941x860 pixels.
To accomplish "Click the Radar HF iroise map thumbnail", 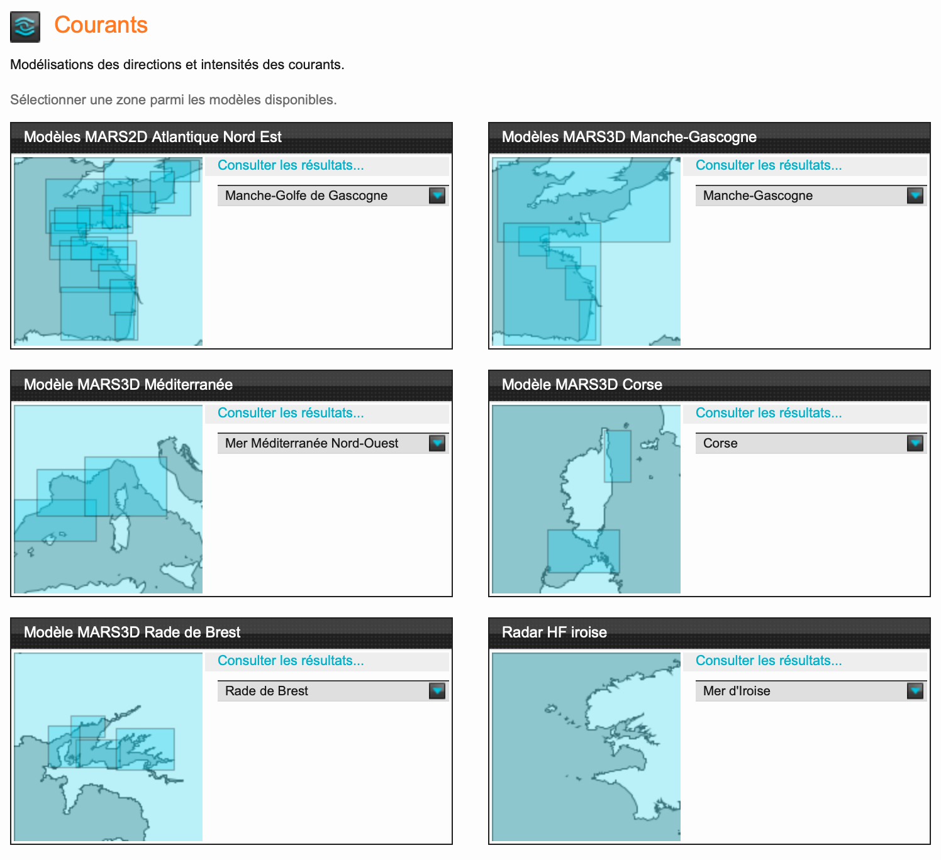I will (x=586, y=747).
